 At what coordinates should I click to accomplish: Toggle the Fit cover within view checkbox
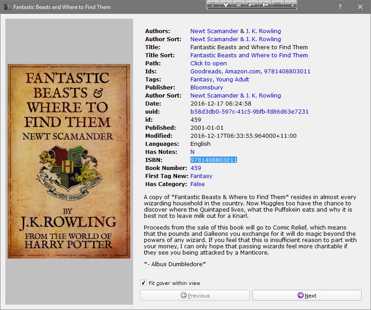click(x=143, y=283)
